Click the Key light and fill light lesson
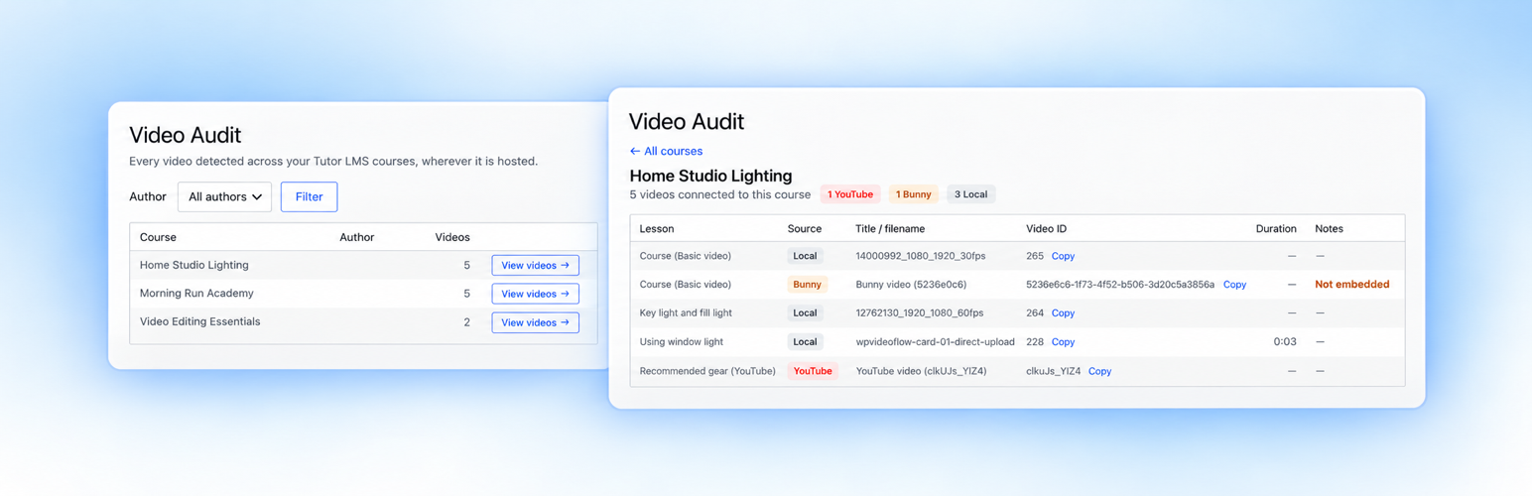 pyautogui.click(x=686, y=313)
